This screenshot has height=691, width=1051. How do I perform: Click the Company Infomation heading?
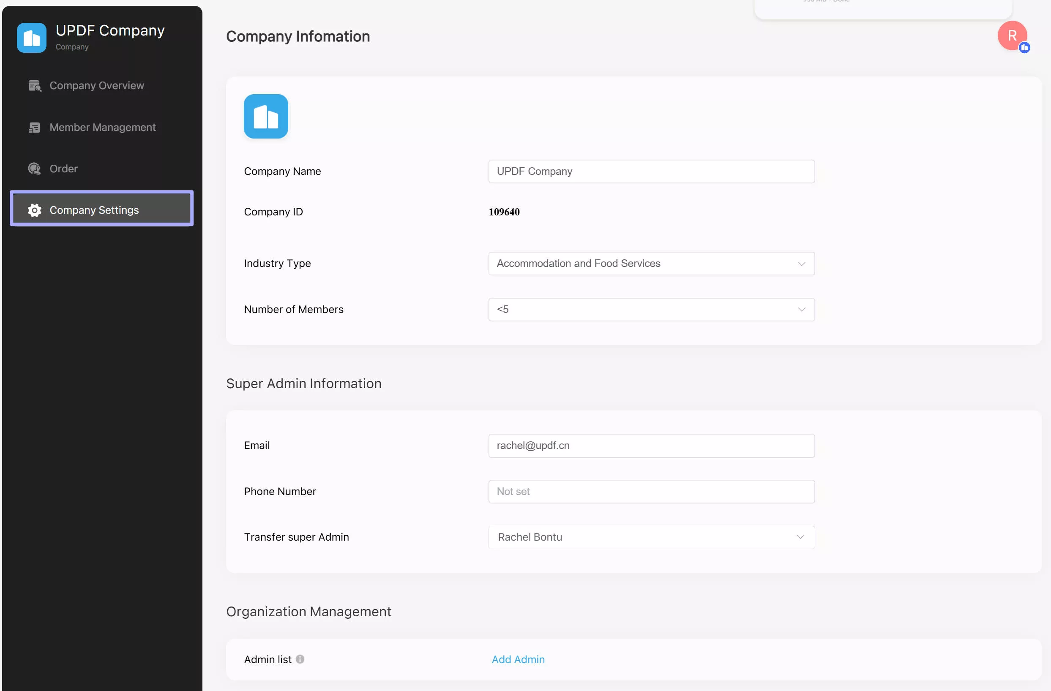tap(298, 37)
